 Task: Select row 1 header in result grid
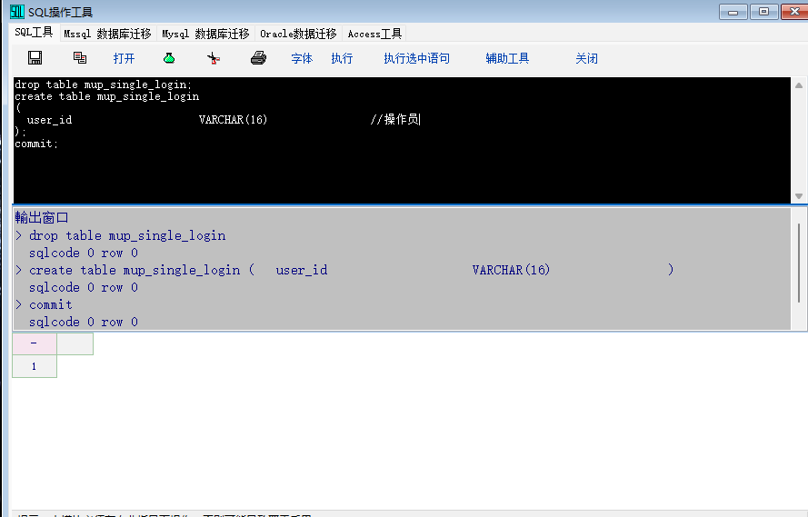point(35,366)
